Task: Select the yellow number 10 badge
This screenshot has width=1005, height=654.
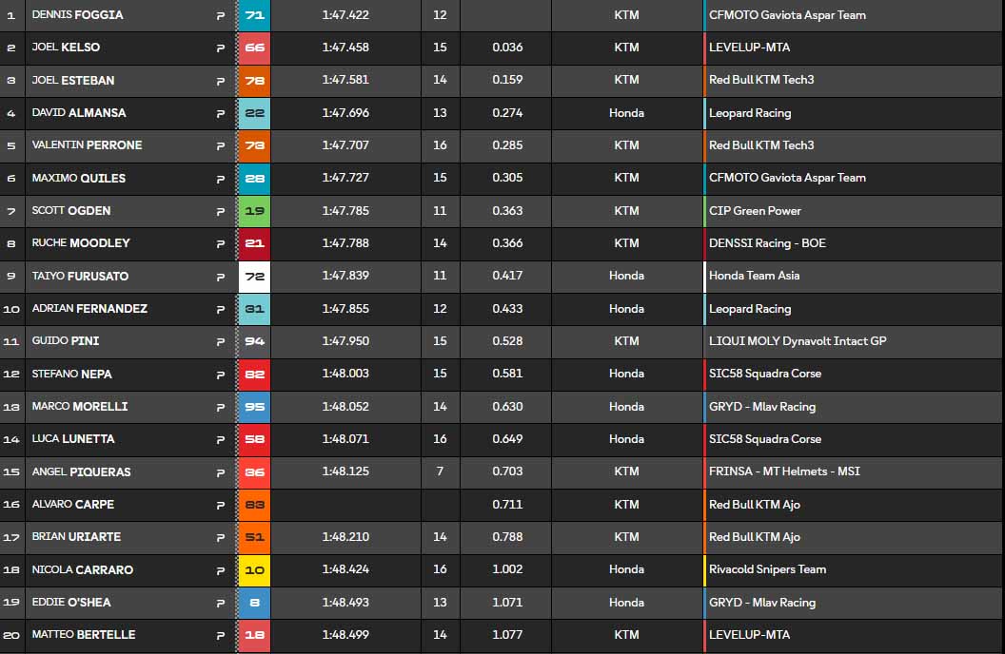Action: [x=254, y=570]
